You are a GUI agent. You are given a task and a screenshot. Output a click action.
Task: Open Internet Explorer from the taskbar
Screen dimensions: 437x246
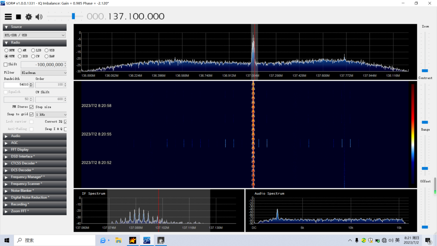coord(103,240)
